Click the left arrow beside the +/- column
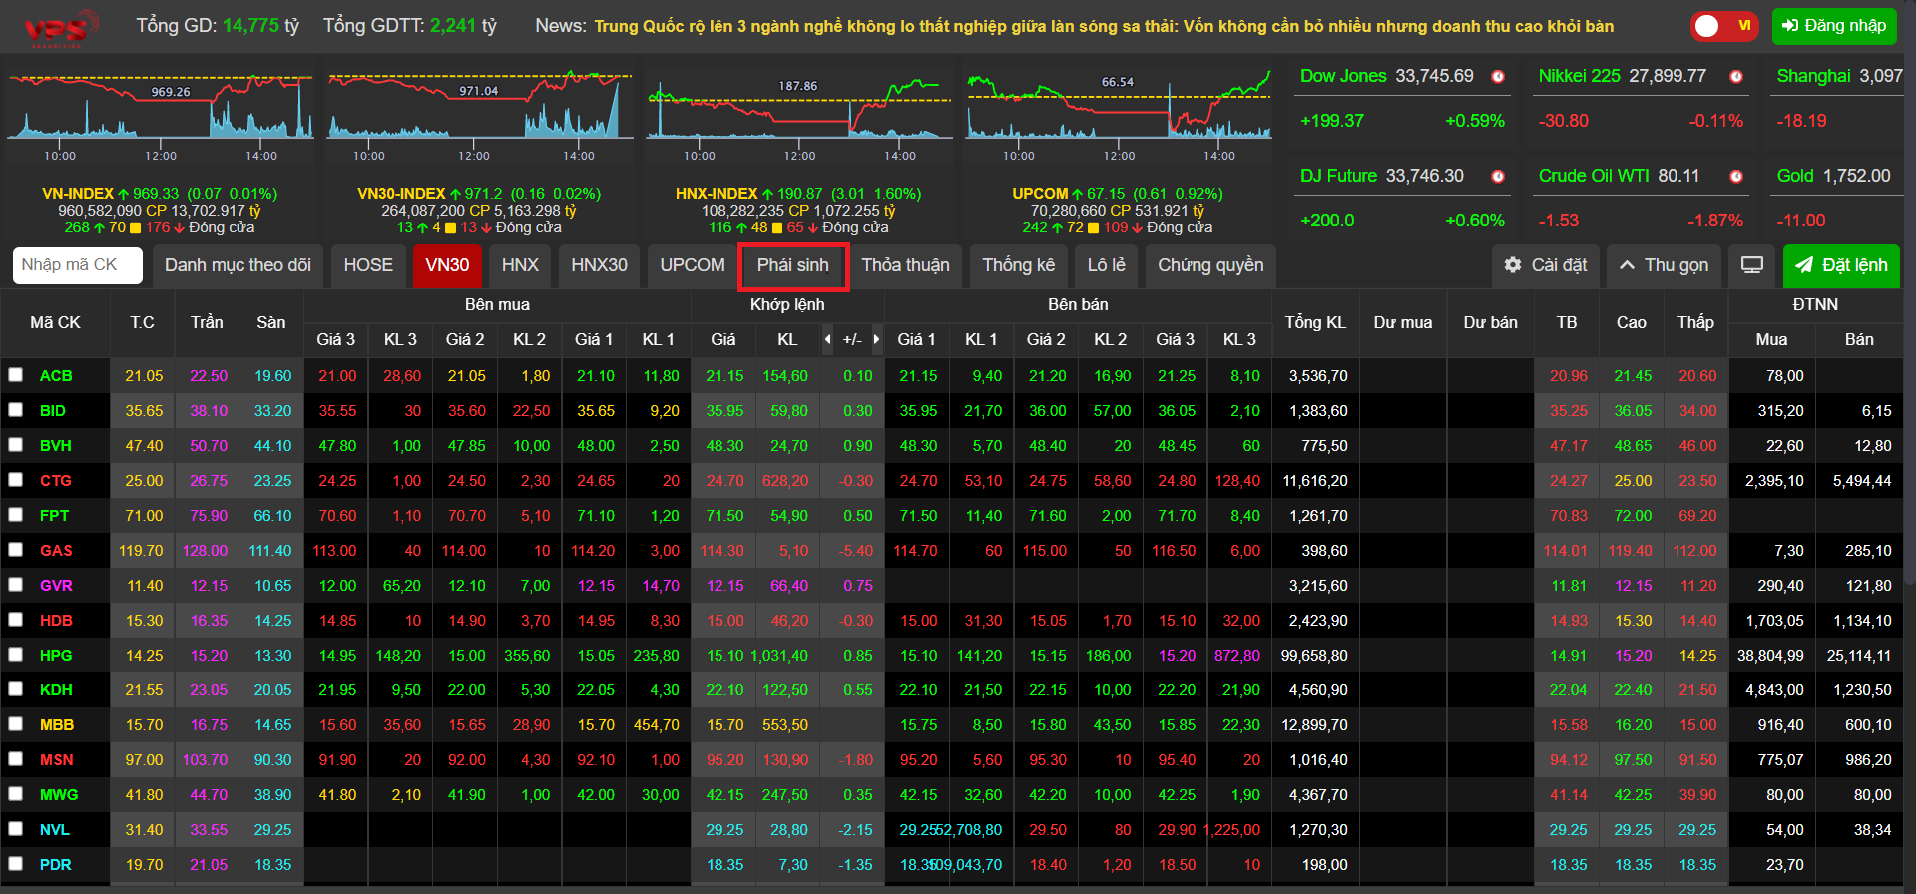Viewport: 1916px width, 894px height. click(x=827, y=340)
